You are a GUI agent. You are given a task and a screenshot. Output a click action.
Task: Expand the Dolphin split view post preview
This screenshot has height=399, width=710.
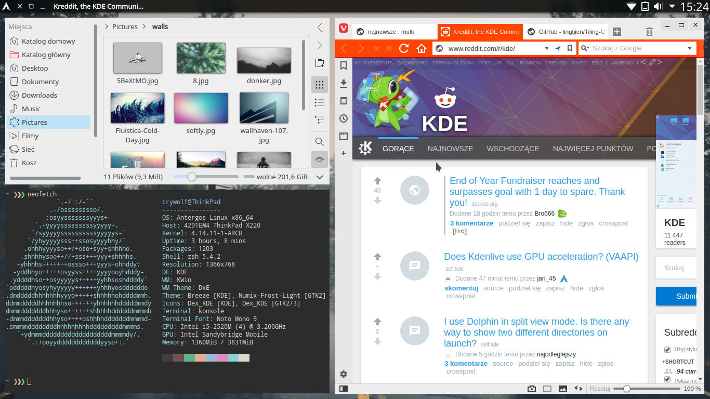(x=448, y=354)
